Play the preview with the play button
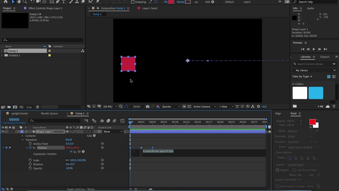 (x=314, y=49)
